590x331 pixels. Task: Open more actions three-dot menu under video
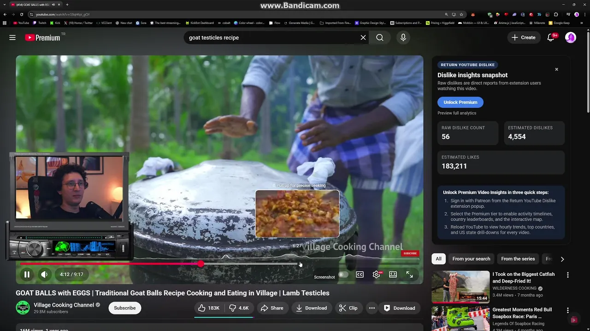pyautogui.click(x=372, y=308)
